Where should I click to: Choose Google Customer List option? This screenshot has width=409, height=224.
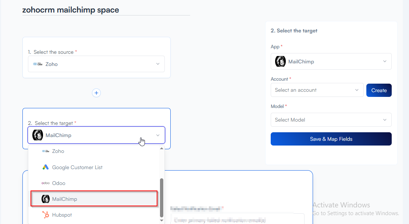pyautogui.click(x=77, y=167)
